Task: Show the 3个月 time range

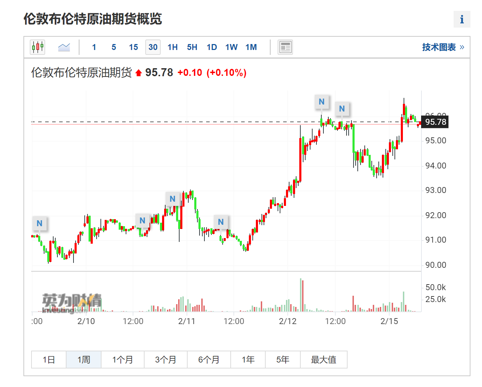Action: click(166, 359)
